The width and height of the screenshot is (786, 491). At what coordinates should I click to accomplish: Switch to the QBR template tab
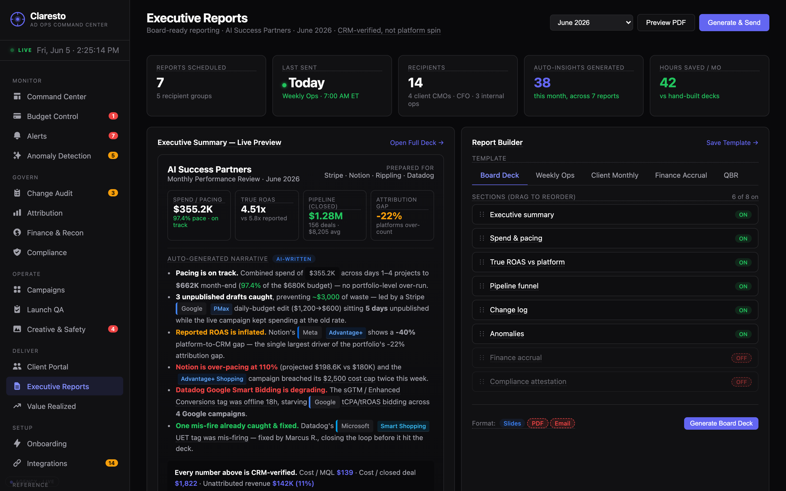click(x=731, y=175)
